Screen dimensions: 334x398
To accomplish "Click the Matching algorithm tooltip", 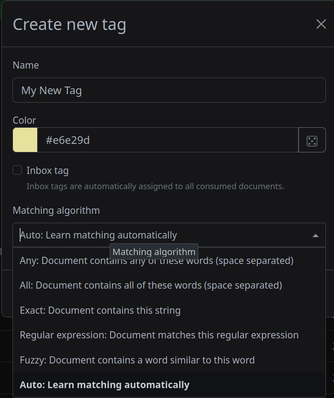I will tap(154, 252).
